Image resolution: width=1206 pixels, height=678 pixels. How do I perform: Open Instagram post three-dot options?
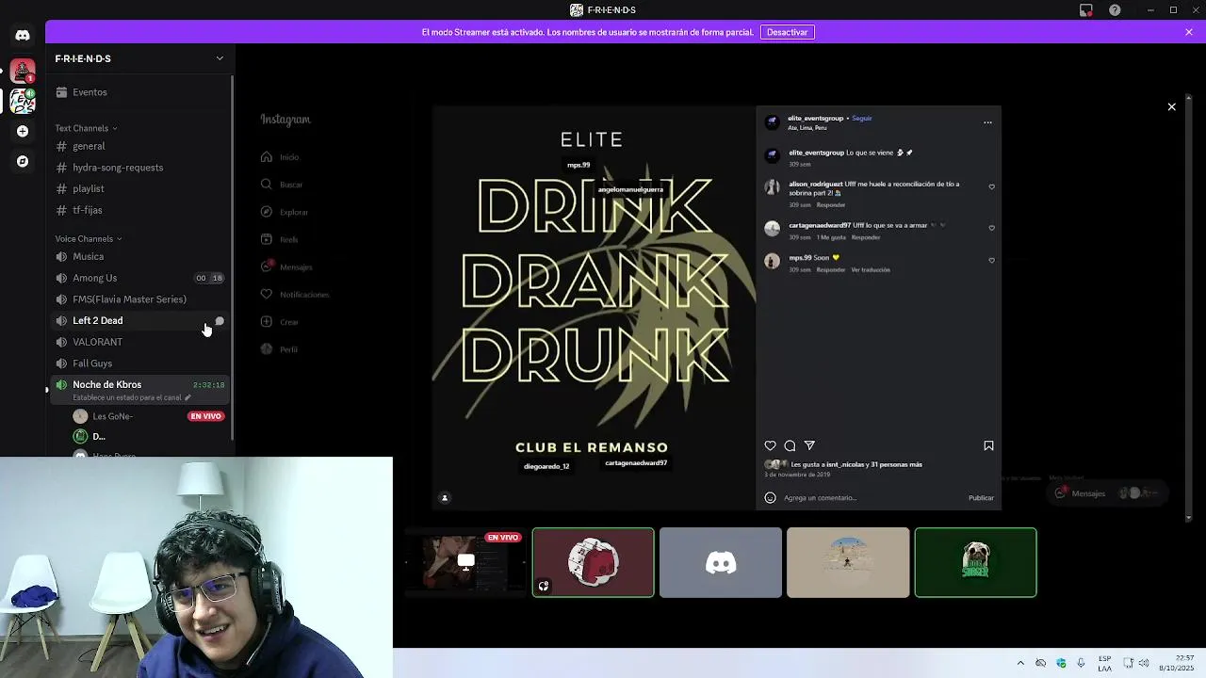click(987, 122)
